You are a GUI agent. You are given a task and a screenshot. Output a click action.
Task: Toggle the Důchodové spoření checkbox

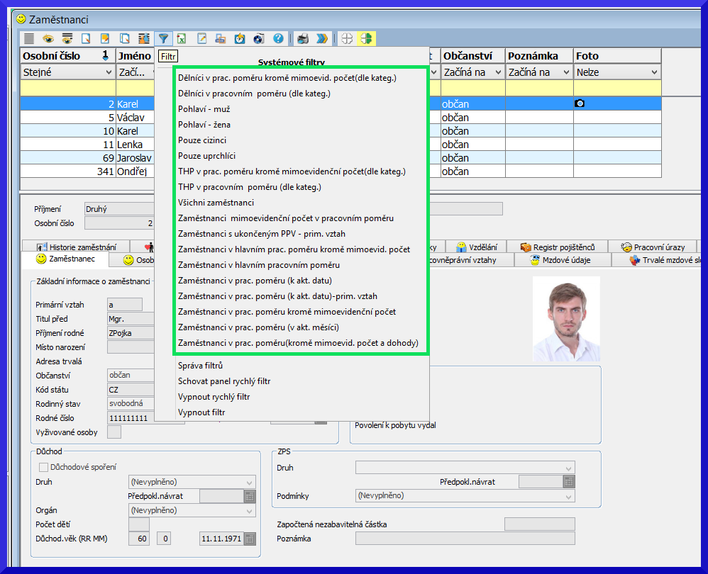point(44,467)
